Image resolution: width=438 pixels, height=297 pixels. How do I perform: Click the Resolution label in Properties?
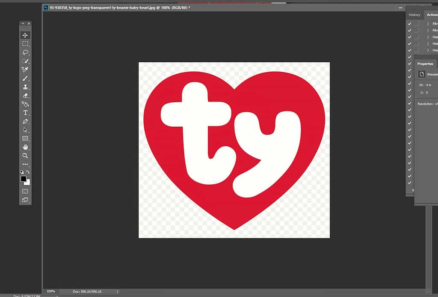point(426,104)
